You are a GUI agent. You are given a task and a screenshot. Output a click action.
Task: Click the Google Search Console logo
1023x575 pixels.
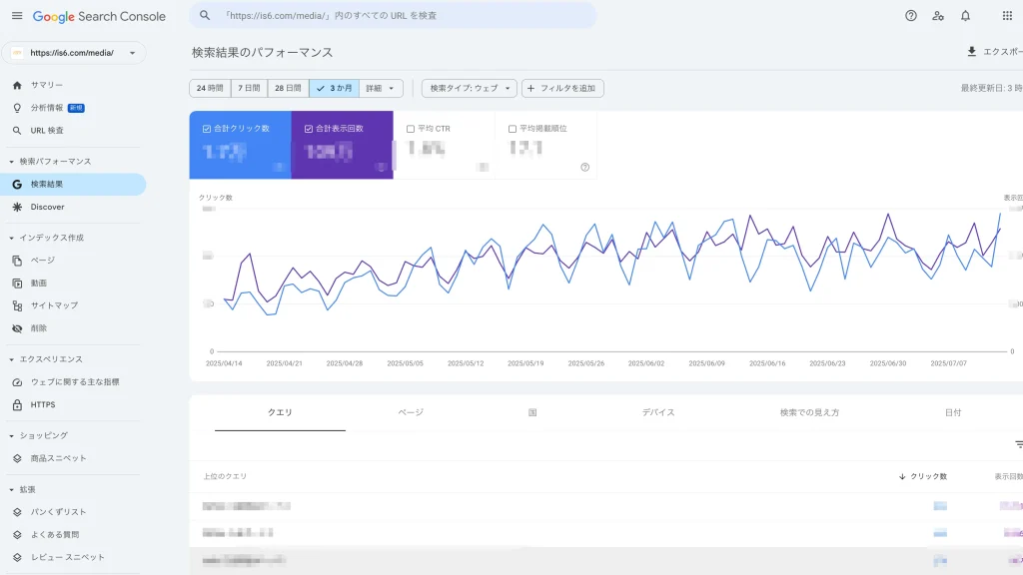coord(99,16)
